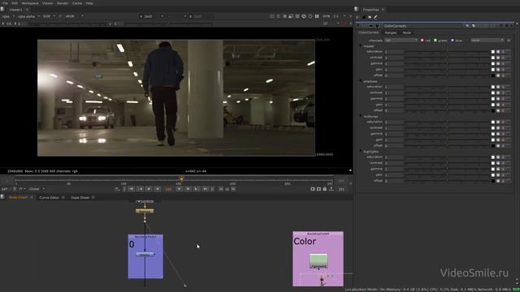
Task: Open the Node tab in ColorCorrect properties
Action: [x=407, y=32]
